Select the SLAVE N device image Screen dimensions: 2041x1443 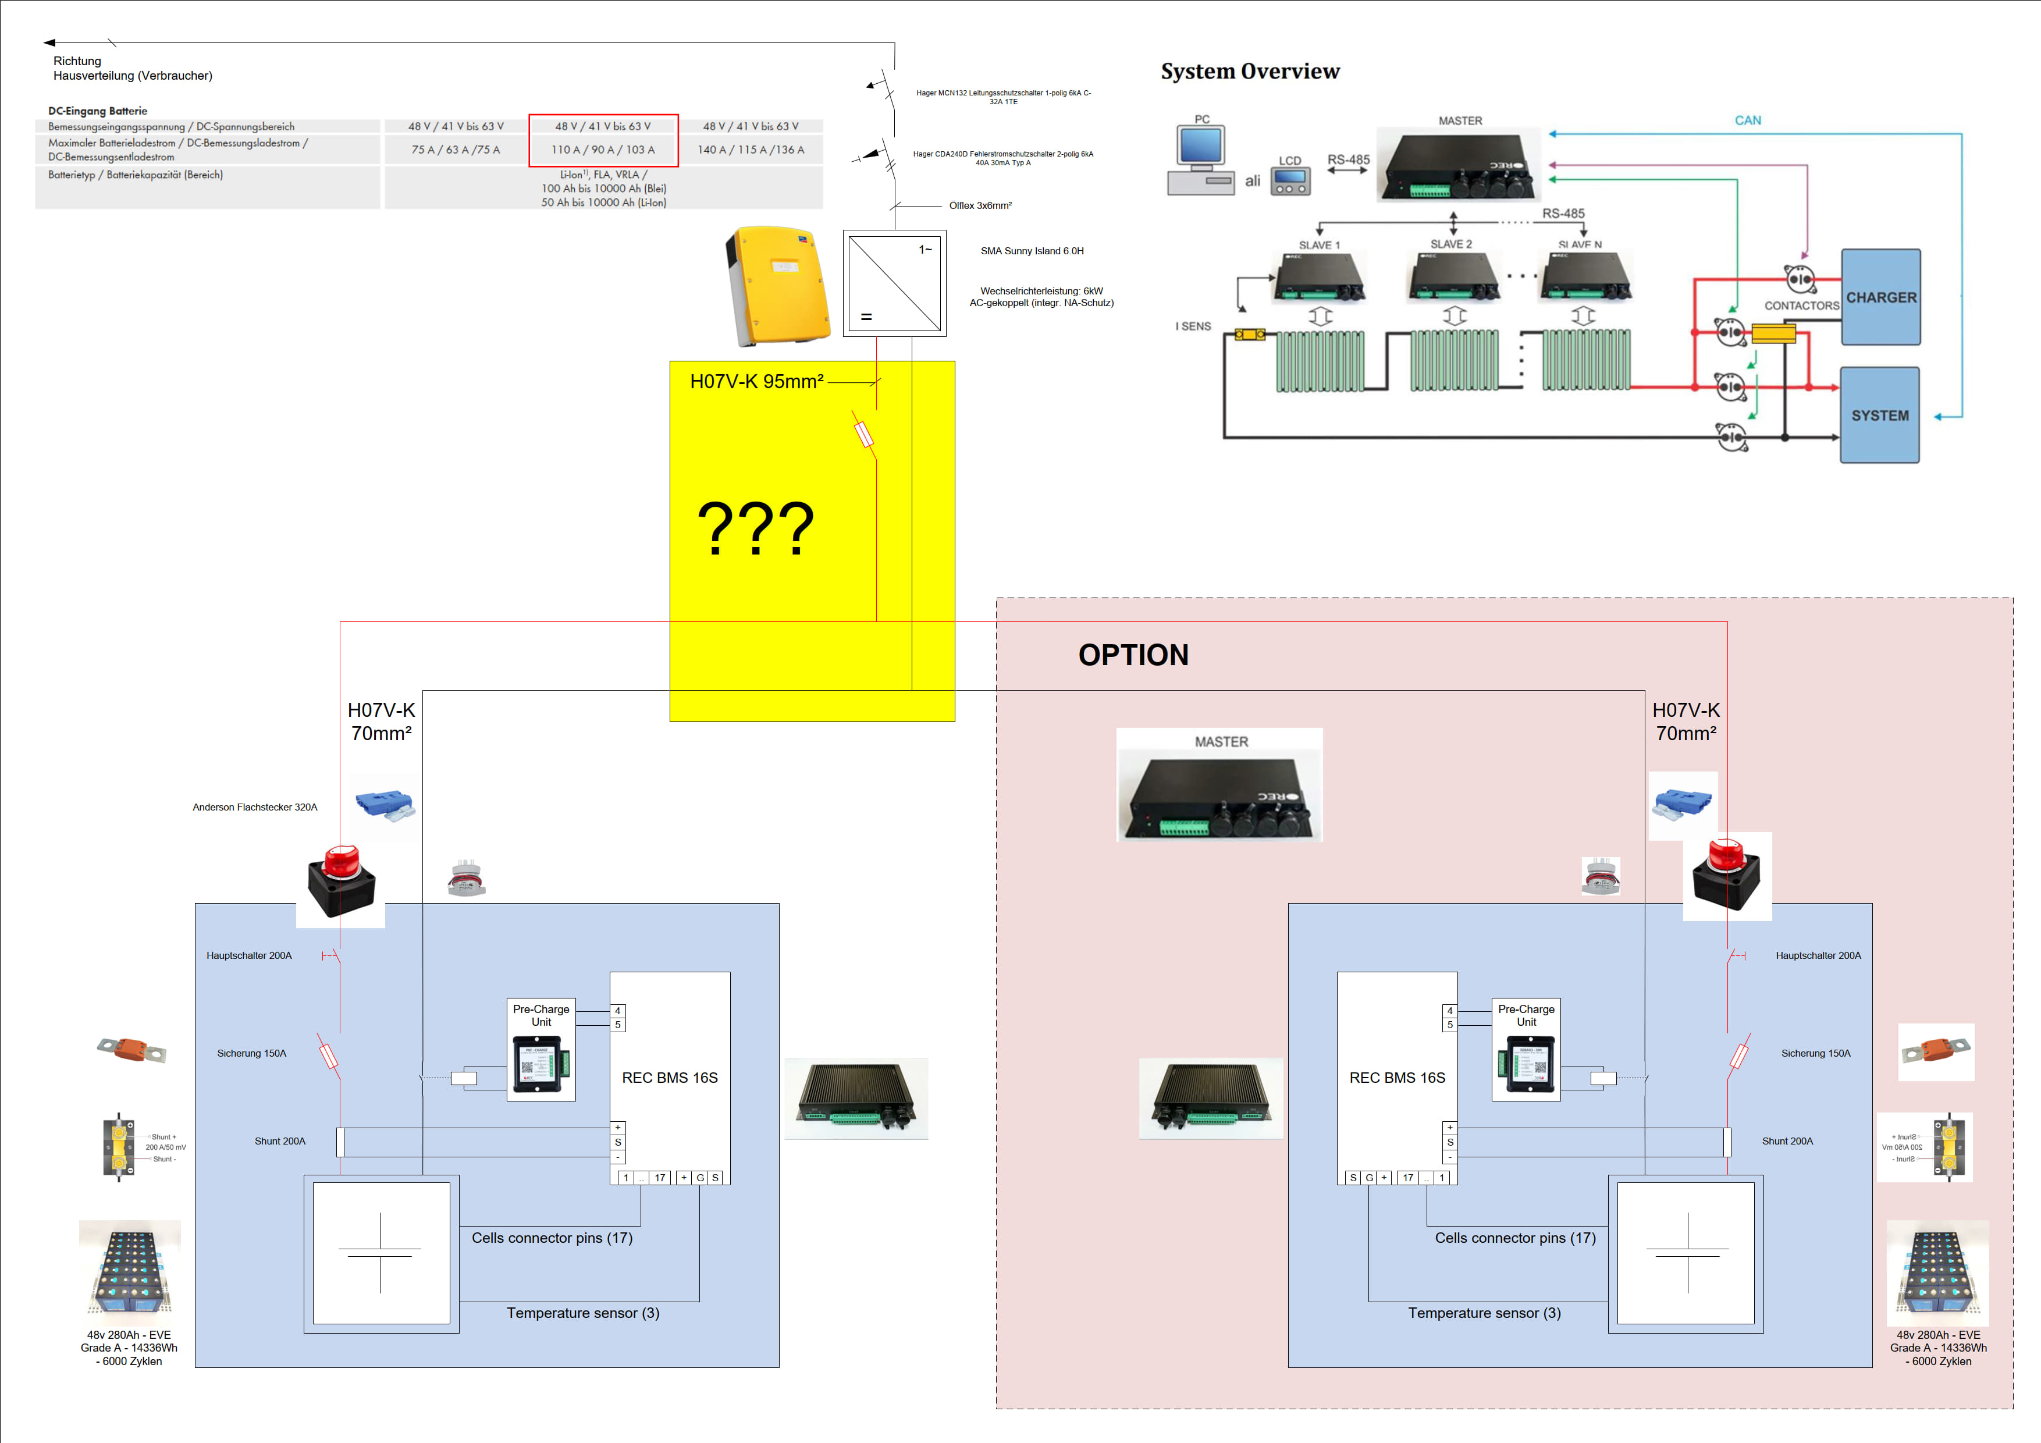pyautogui.click(x=1586, y=278)
